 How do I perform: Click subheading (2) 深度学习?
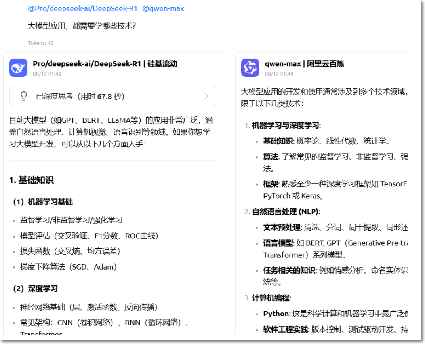(x=36, y=289)
